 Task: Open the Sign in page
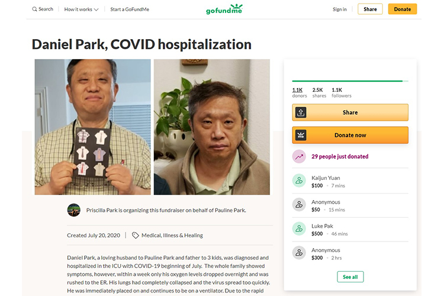point(340,9)
